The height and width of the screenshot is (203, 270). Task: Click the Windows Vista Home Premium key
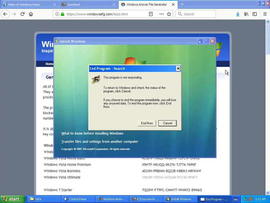[x=169, y=164]
